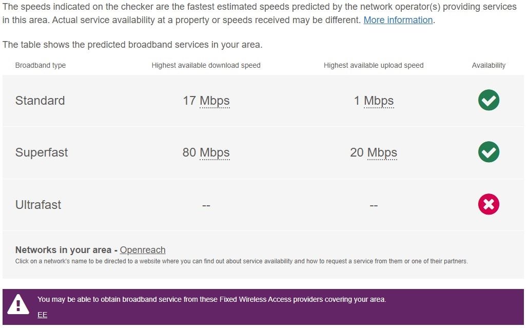Click the Ultrafast unavailable red cross icon
Viewport: 527px width, 328px height.
pyautogui.click(x=489, y=204)
